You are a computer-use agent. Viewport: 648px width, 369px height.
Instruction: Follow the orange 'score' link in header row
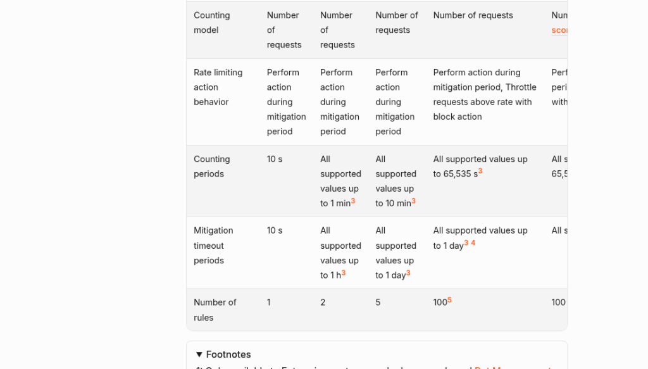point(559,30)
